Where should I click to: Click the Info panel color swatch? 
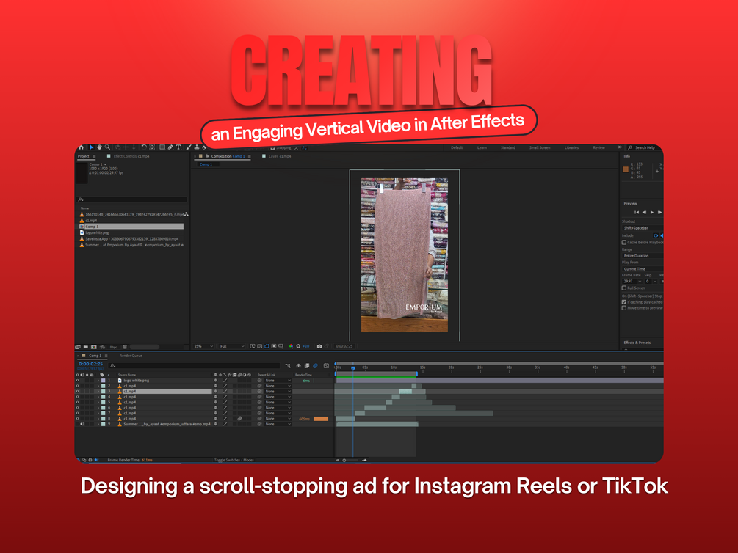click(x=626, y=169)
